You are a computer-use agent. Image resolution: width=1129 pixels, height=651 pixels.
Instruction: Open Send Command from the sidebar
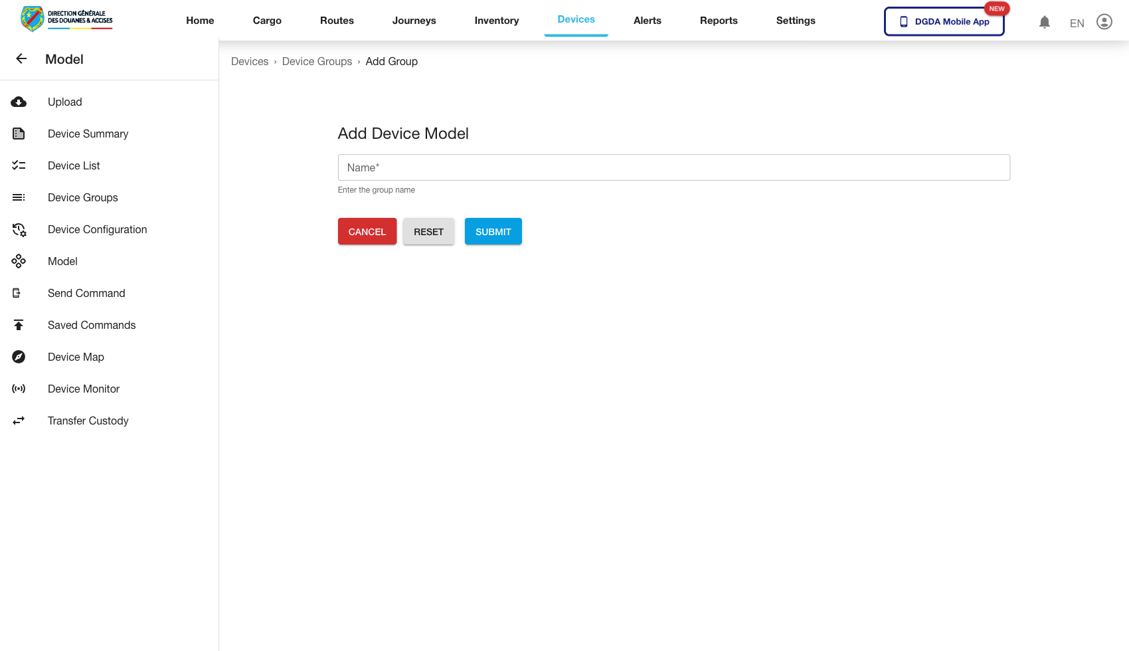(86, 293)
